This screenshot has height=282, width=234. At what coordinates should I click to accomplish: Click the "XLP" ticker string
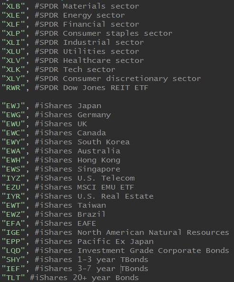[x=13, y=33]
